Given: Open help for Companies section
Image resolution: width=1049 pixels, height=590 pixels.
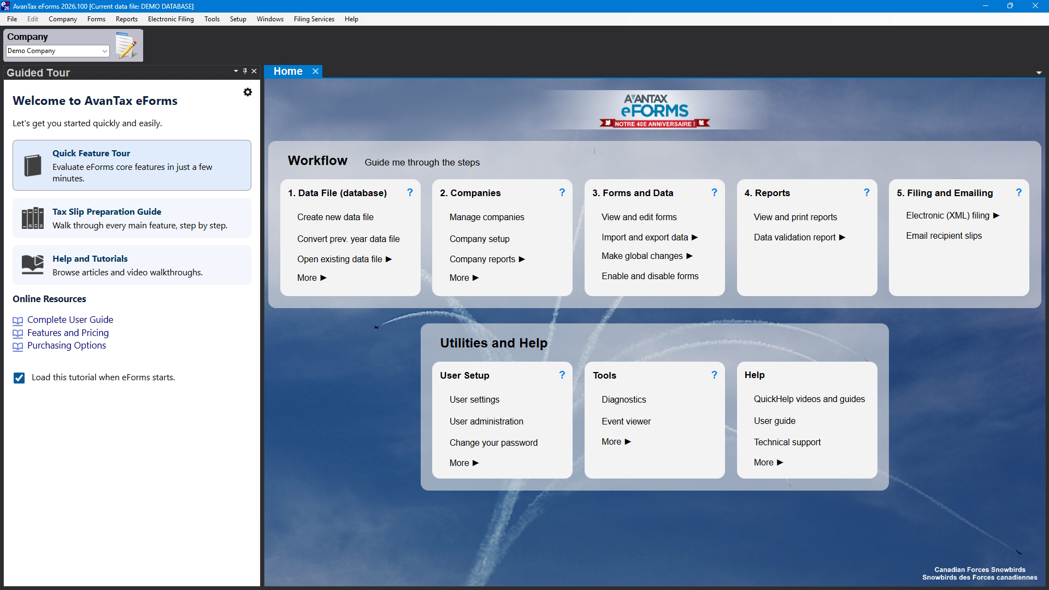Looking at the screenshot, I should [562, 192].
